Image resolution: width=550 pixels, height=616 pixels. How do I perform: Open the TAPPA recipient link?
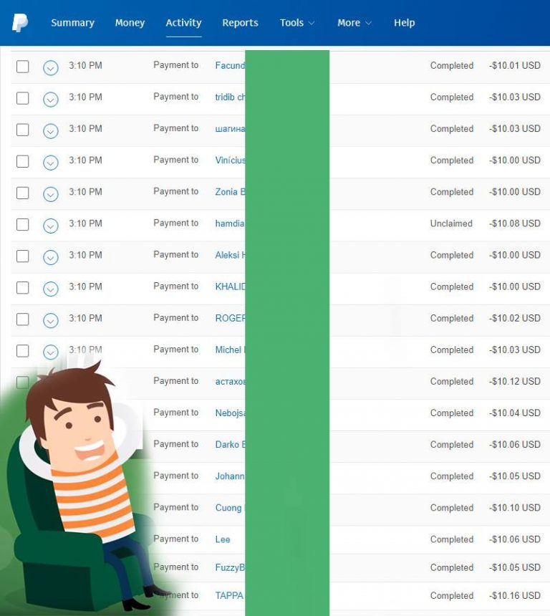(x=229, y=595)
